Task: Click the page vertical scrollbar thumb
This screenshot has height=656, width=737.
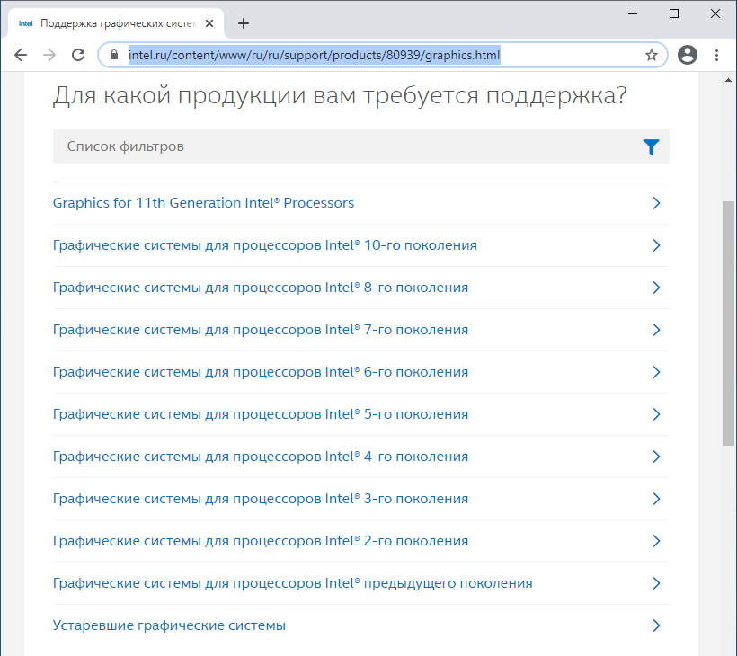Action: coord(728,324)
